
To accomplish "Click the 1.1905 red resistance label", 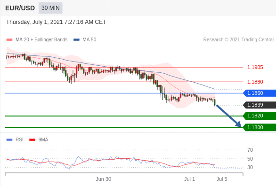I will pyautogui.click(x=255, y=67).
